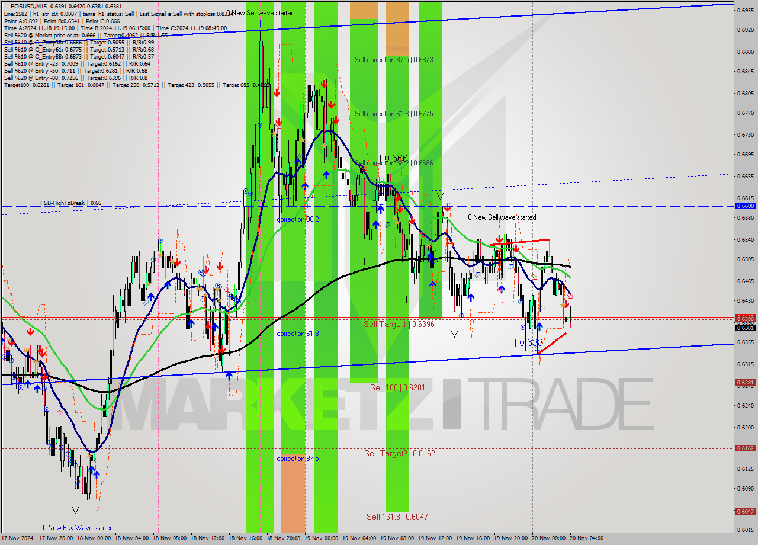Click the red 0.6162 price tag on axis
This screenshot has width=758, height=545.
click(x=745, y=448)
